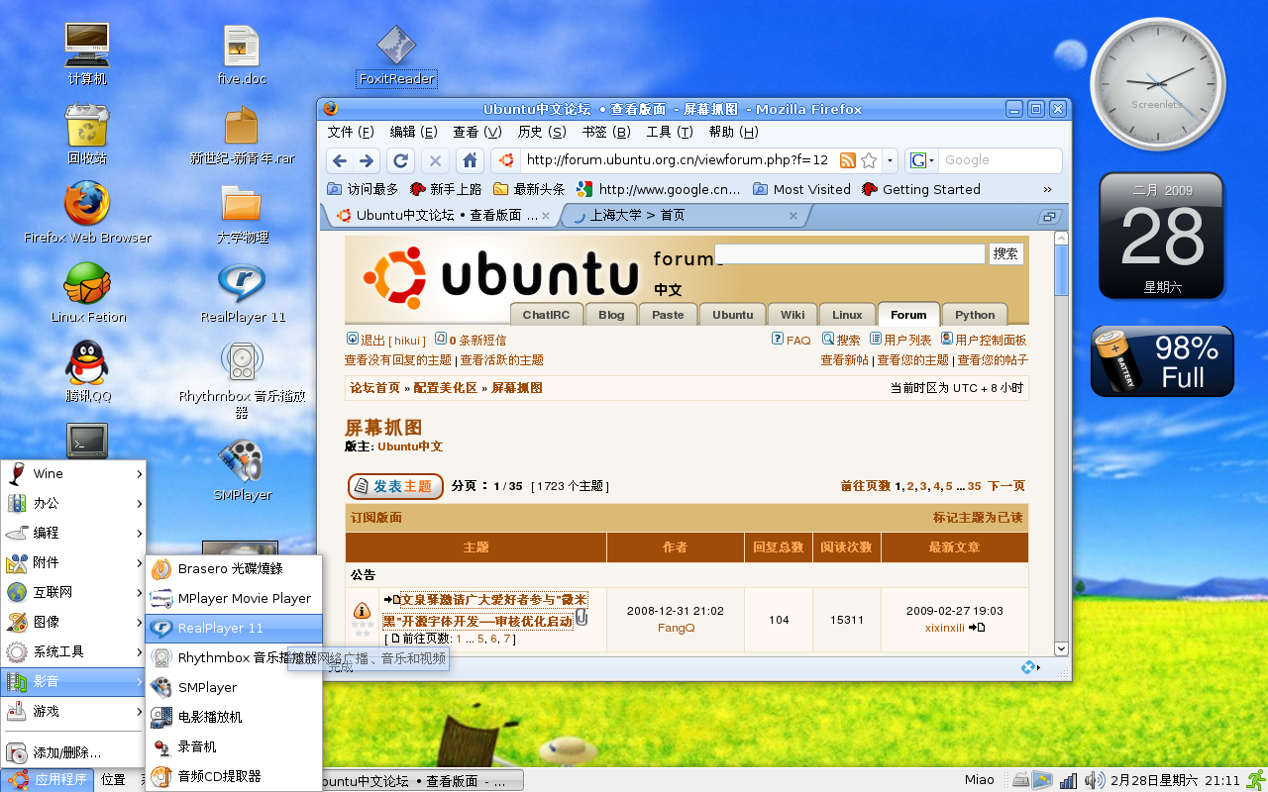1268x792 pixels.
Task: Click the forum search text field
Action: click(x=850, y=253)
